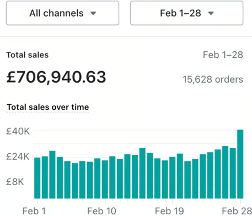
Task: Click the £24K axis label
Action: click(x=18, y=156)
